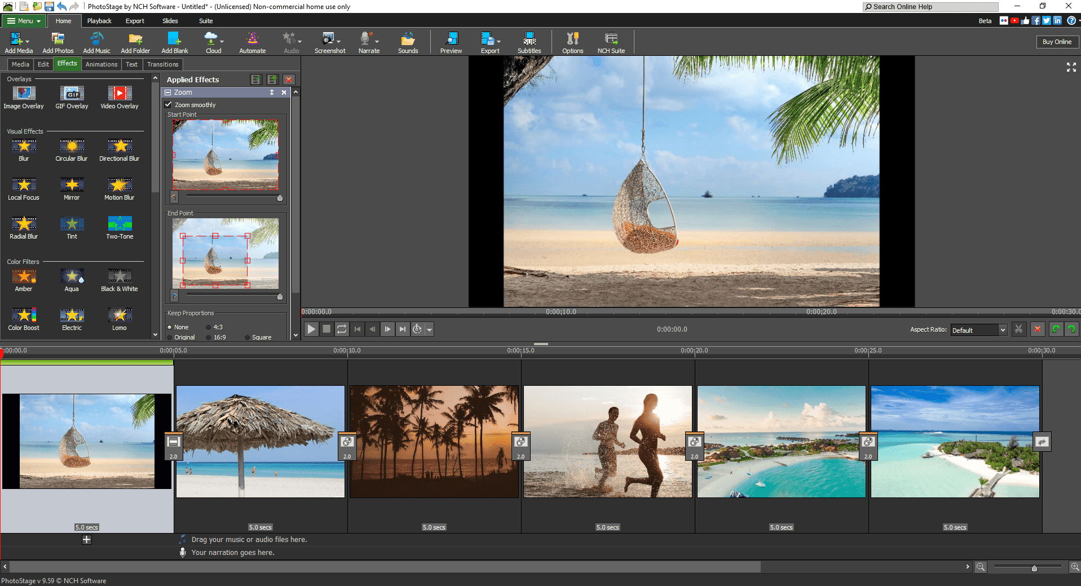Apply the Mirror visual effect
Screen dimensions: 1081x586
click(x=72, y=190)
